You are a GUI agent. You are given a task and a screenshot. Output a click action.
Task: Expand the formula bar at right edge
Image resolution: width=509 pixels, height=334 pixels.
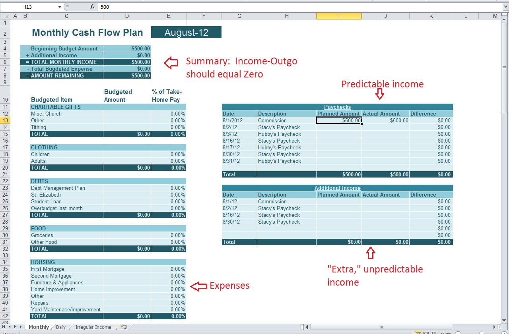505,7
